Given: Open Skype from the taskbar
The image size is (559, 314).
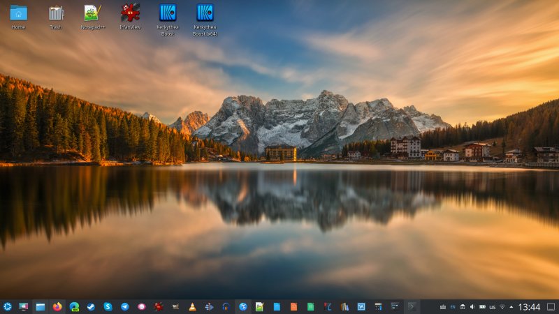Looking at the screenshot, I should (x=108, y=306).
